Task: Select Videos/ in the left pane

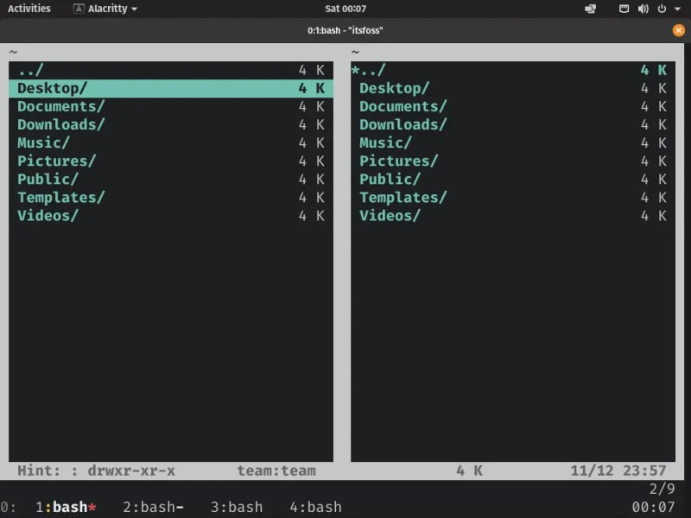Action: (48, 215)
